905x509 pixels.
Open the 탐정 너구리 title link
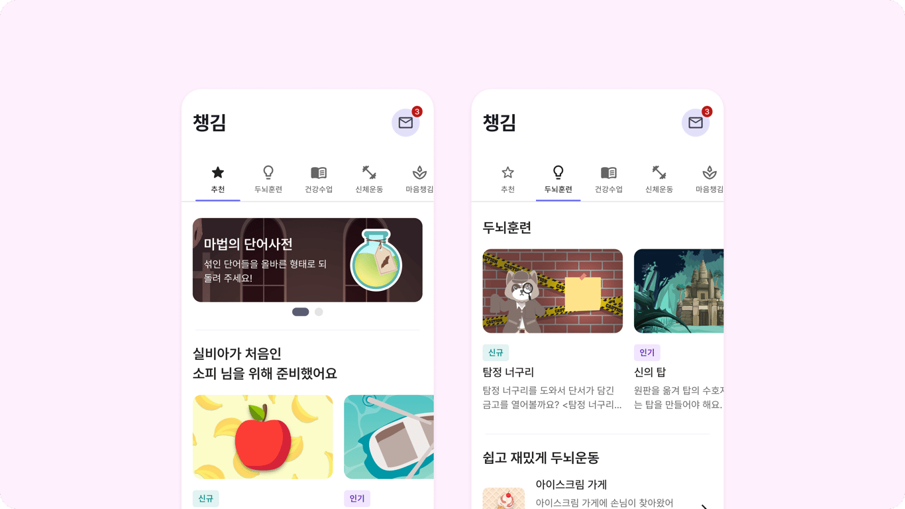pos(508,372)
